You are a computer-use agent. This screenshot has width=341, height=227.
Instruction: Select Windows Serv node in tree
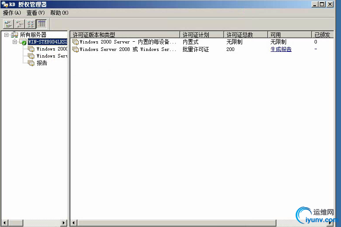tap(52, 56)
